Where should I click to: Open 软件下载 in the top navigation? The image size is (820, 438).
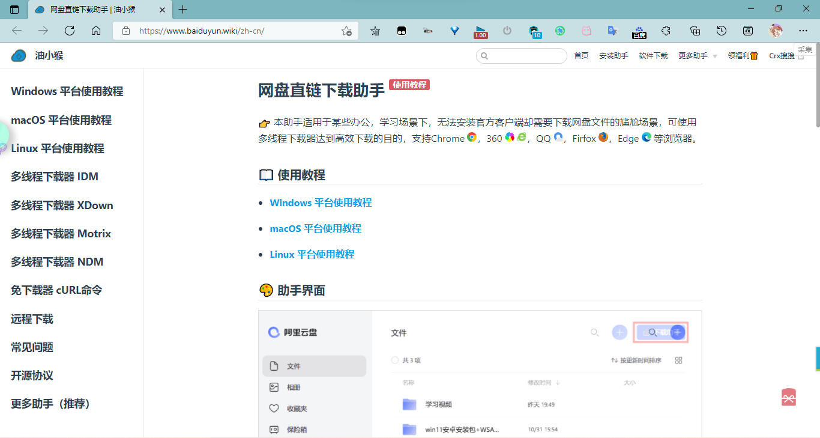pos(653,56)
